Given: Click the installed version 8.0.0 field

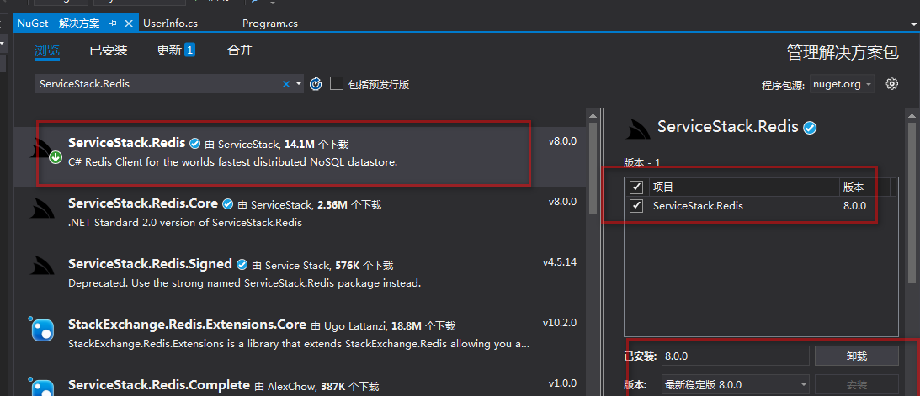Looking at the screenshot, I should tap(735, 356).
